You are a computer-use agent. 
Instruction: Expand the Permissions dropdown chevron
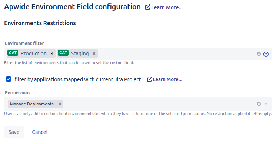tap(266, 104)
